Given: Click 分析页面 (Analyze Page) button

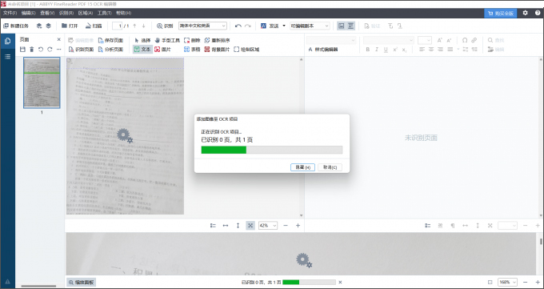Looking at the screenshot, I should point(110,50).
